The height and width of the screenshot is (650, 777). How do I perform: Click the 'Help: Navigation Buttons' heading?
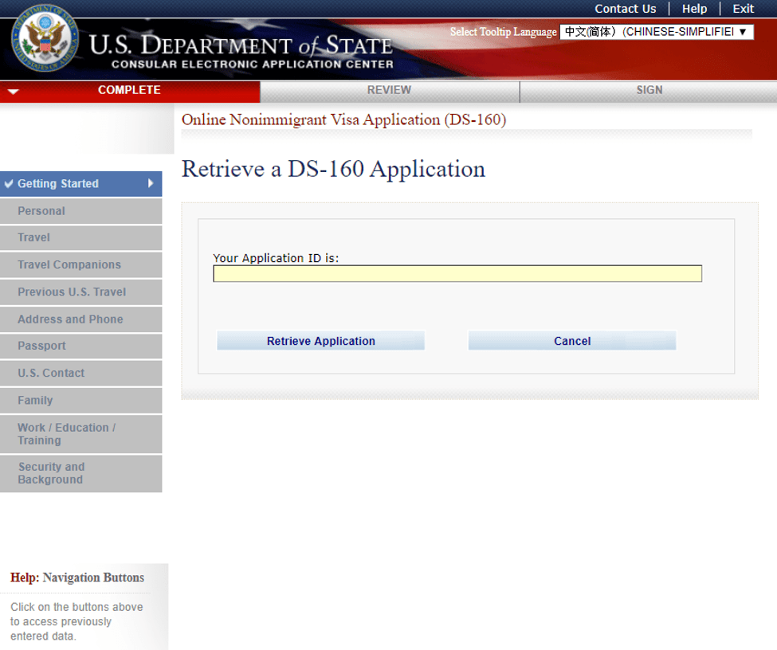coord(77,578)
